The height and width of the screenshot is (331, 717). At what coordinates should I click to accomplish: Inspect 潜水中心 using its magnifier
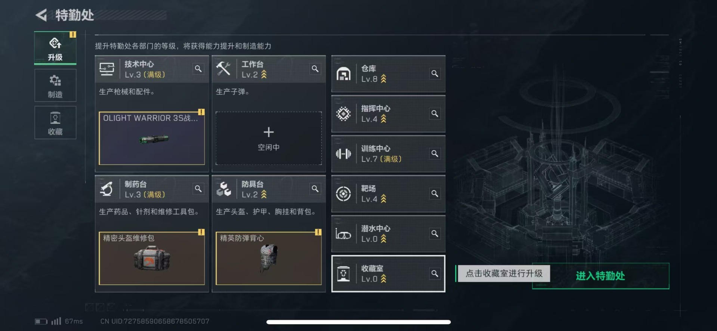coord(435,233)
